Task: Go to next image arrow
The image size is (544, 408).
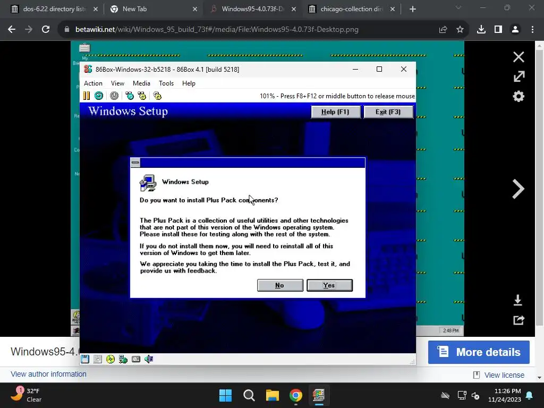Action: 518,190
